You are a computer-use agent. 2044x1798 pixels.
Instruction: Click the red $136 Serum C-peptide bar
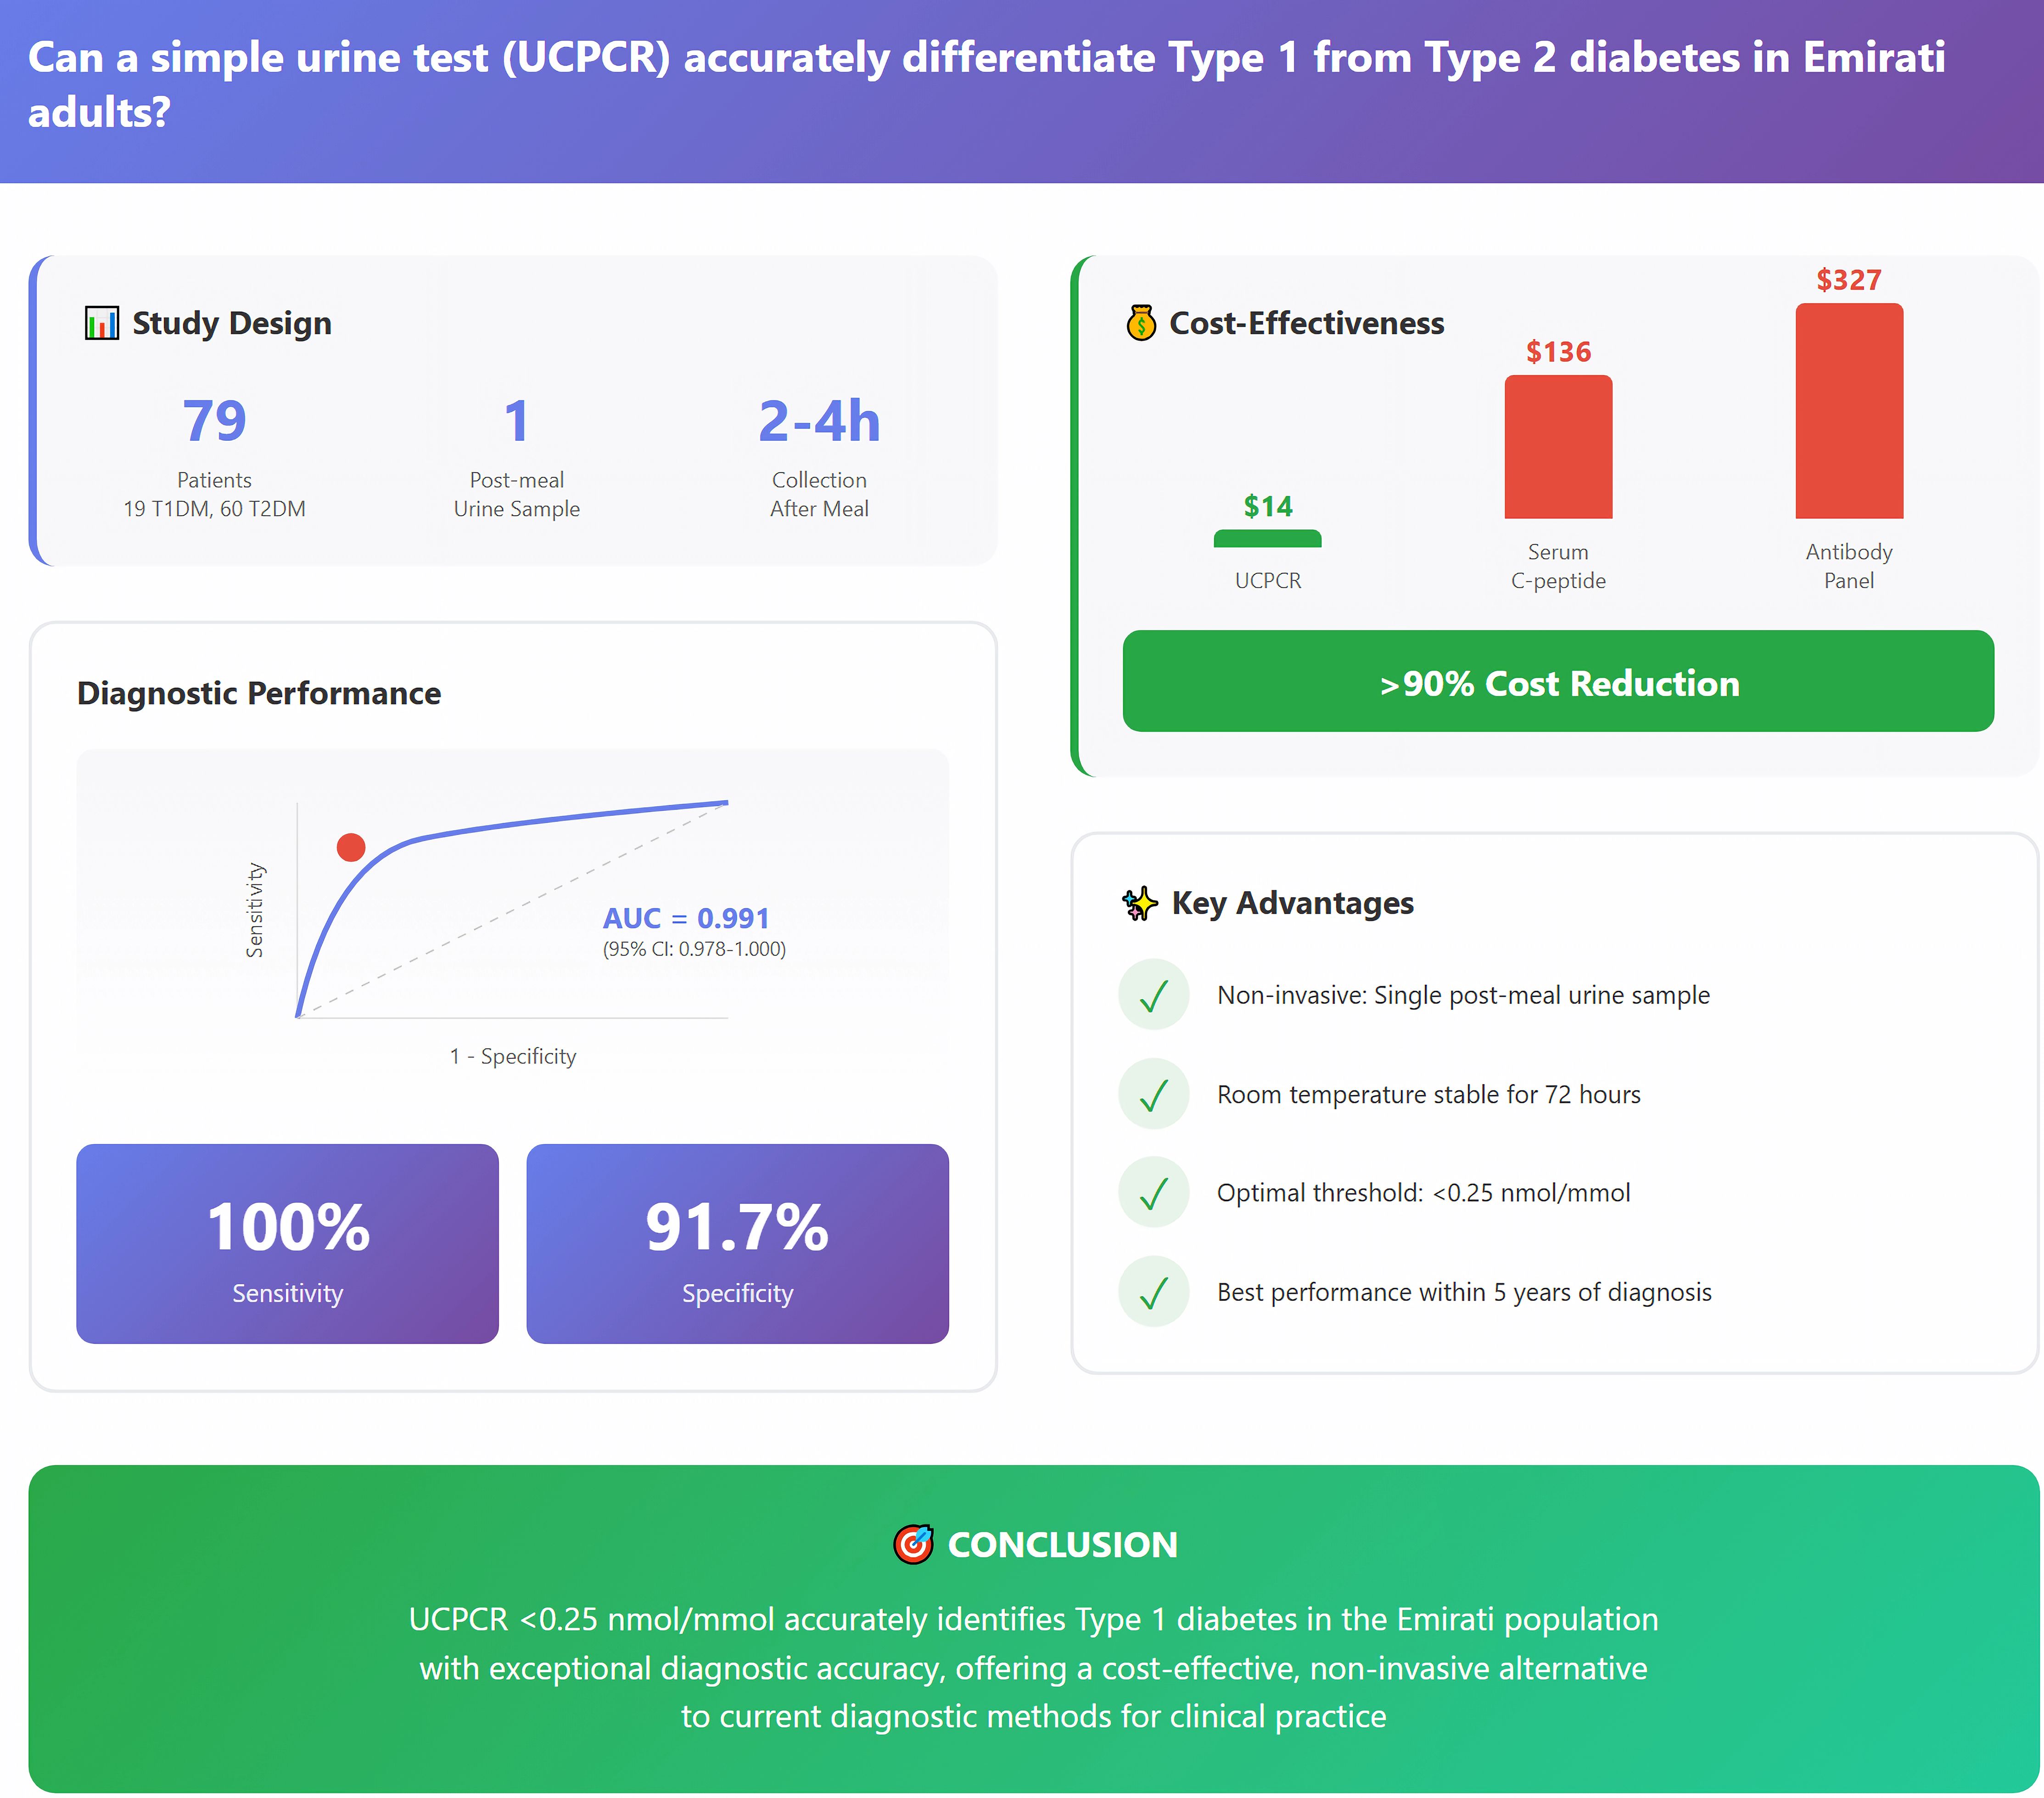coord(1557,447)
